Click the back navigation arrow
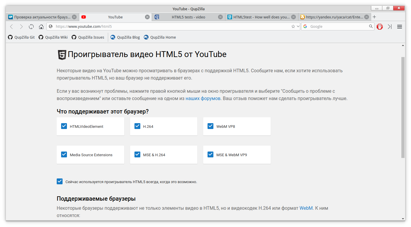This screenshot has height=227, width=411. pyautogui.click(x=11, y=27)
